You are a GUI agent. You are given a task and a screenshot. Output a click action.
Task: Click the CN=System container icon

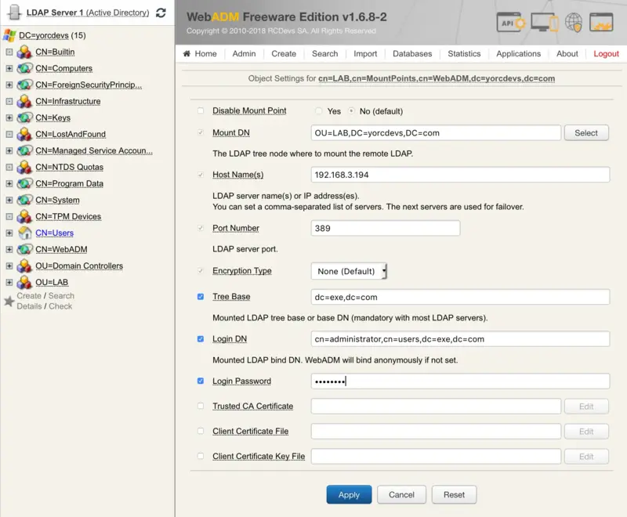pyautogui.click(x=25, y=200)
